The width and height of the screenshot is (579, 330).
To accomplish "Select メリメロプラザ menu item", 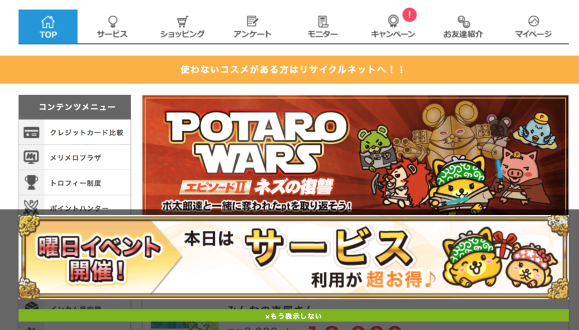I will [x=75, y=157].
